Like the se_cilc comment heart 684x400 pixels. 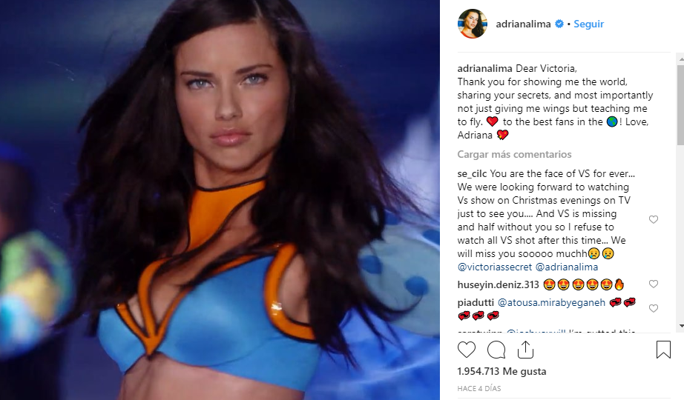[x=654, y=219]
